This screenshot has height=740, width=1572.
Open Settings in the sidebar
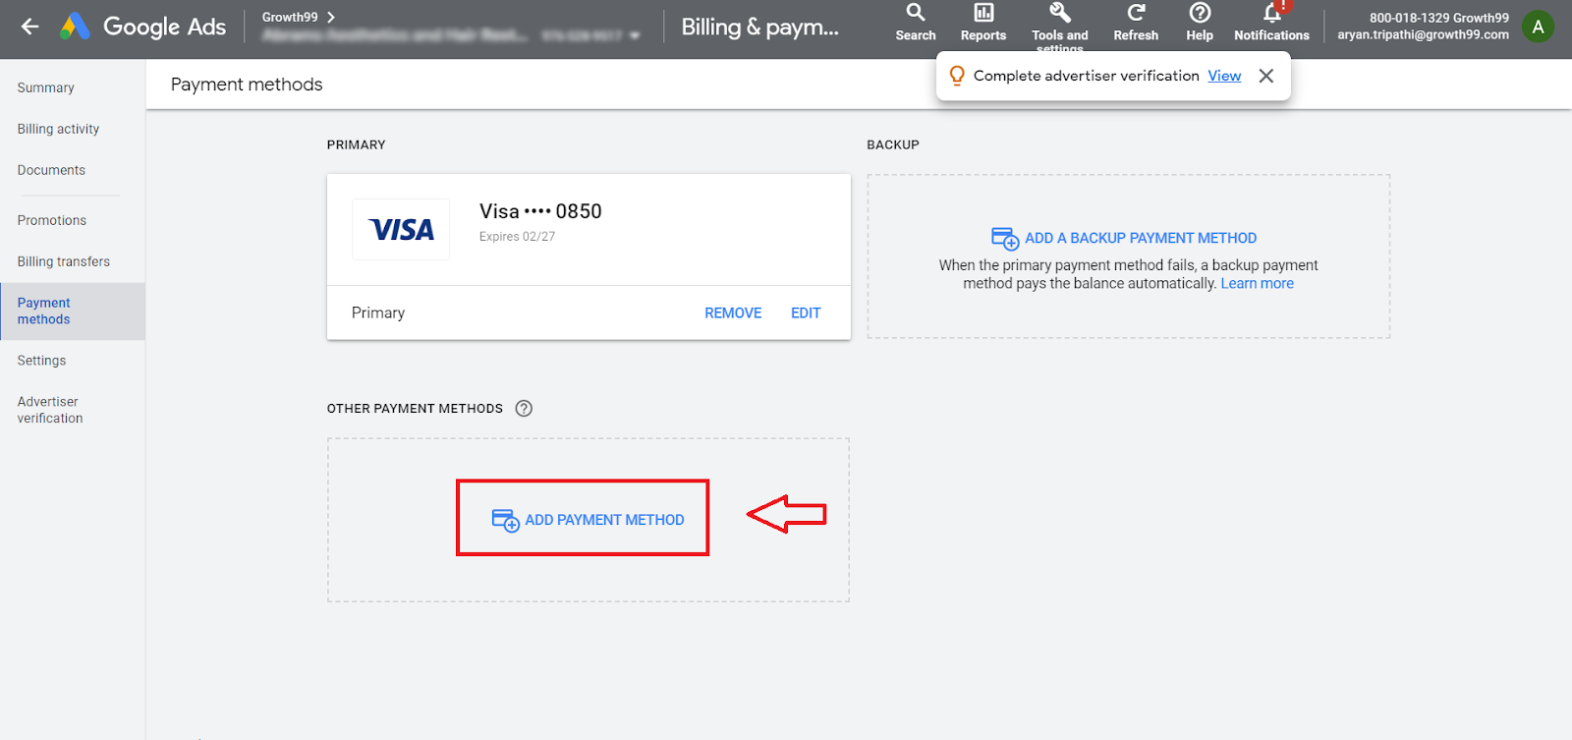41,361
